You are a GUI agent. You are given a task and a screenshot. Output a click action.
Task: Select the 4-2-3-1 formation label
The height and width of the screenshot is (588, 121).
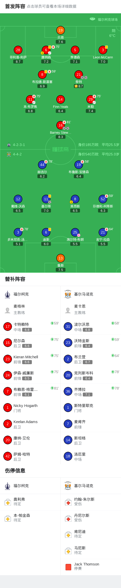pos(19,145)
